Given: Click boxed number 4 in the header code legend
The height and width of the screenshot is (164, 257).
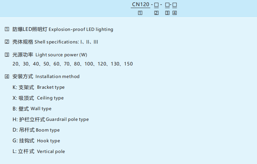Looking at the screenshot, I should click(x=174, y=13).
